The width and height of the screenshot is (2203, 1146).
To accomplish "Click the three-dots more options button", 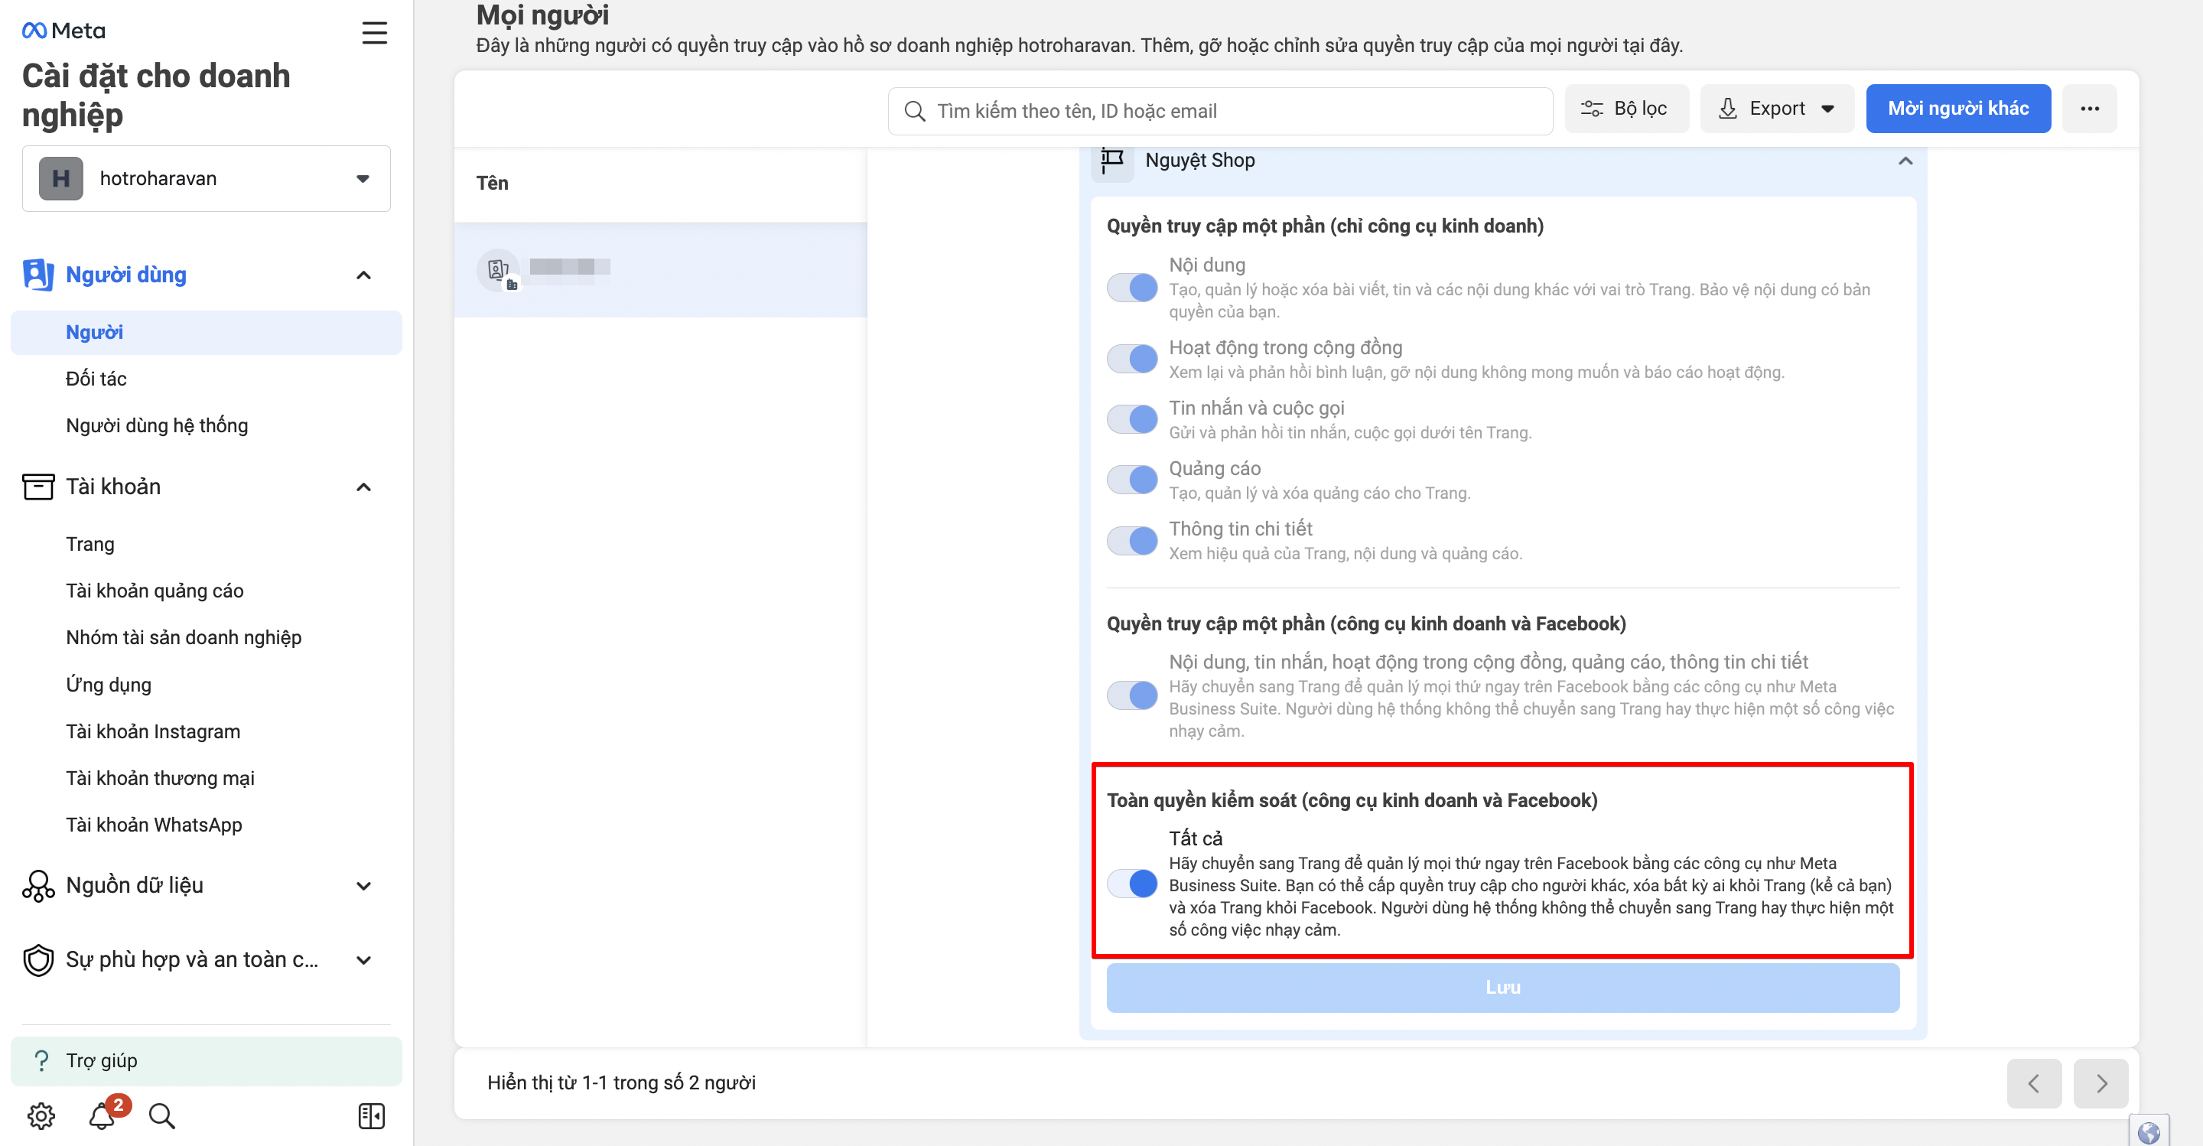I will pos(2089,109).
